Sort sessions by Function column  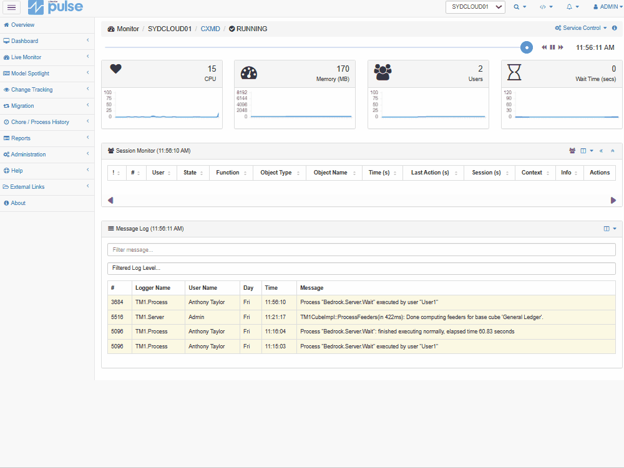232,173
